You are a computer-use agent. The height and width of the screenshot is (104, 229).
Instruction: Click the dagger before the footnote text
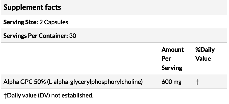[5, 96]
